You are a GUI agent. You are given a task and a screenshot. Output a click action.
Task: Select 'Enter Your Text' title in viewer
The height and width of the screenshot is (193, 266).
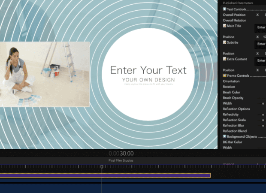tap(148, 70)
